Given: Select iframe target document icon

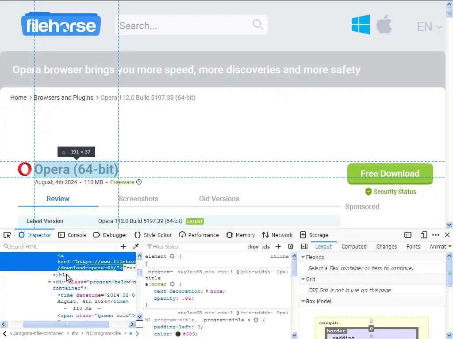Looking at the screenshot, I should (407, 235).
